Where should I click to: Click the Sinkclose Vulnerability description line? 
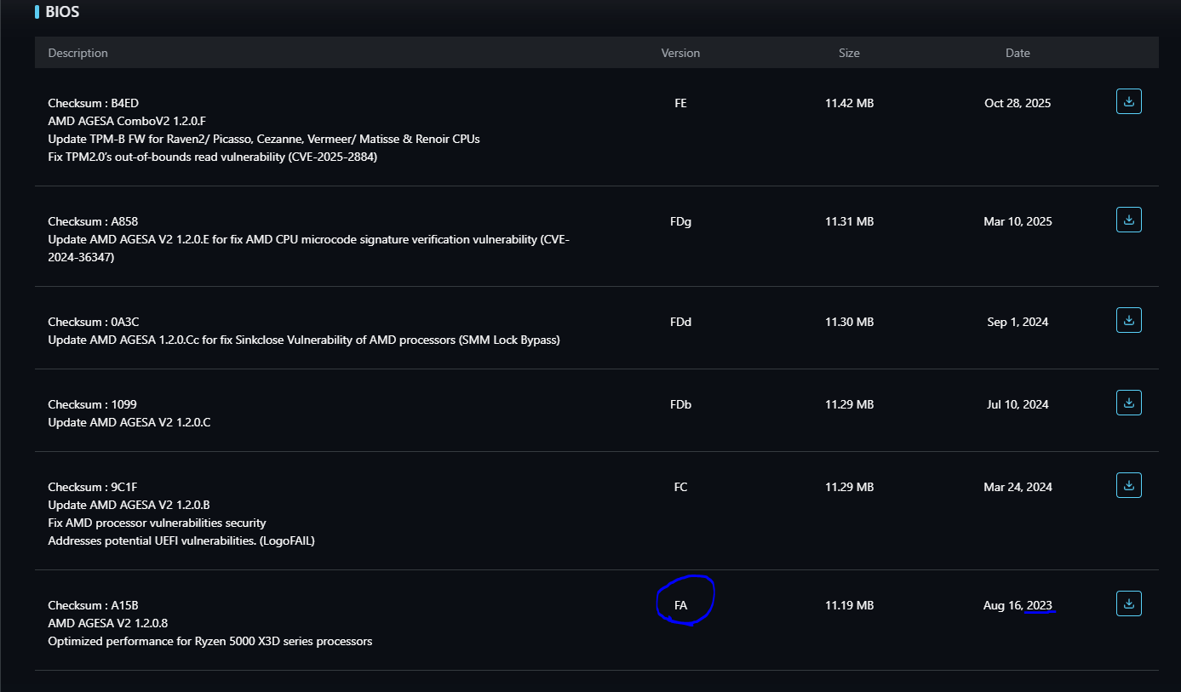304,340
